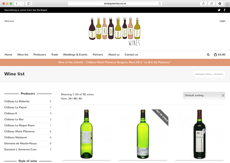
Task: Filter by Château Le Roque Peyre
Action: [x=19, y=125]
